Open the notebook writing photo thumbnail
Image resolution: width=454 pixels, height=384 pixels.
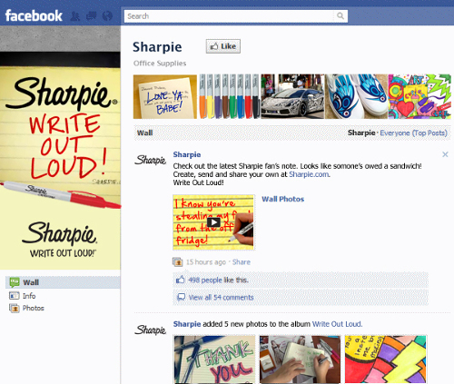[x=300, y=359]
